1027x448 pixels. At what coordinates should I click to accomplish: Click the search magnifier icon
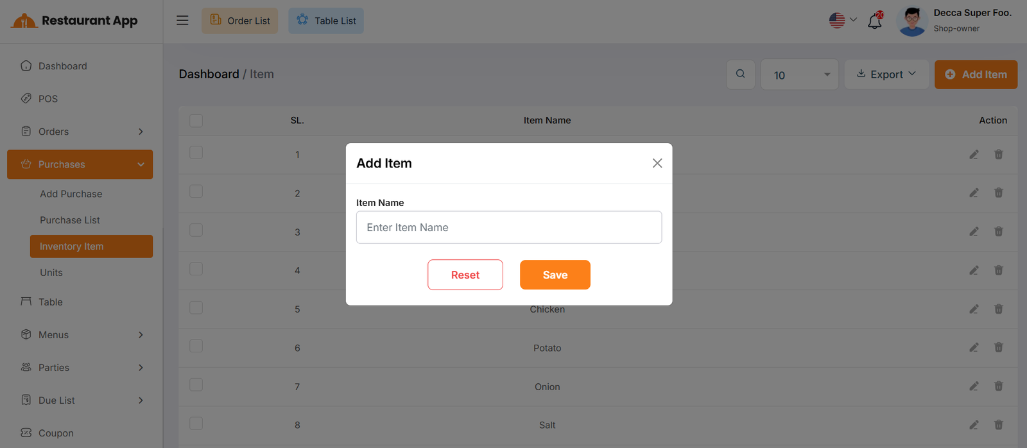(x=740, y=74)
